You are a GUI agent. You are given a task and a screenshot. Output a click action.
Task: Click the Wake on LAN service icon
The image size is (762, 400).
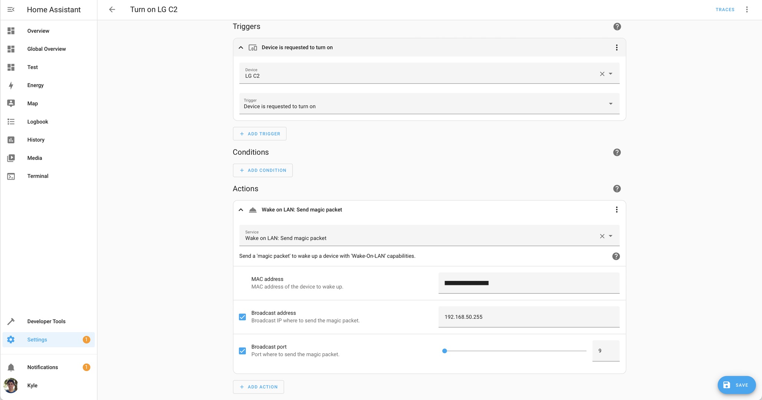point(253,210)
